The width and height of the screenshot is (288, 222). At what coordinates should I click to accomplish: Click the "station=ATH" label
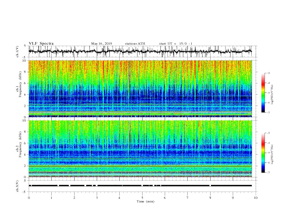pyautogui.click(x=135, y=44)
